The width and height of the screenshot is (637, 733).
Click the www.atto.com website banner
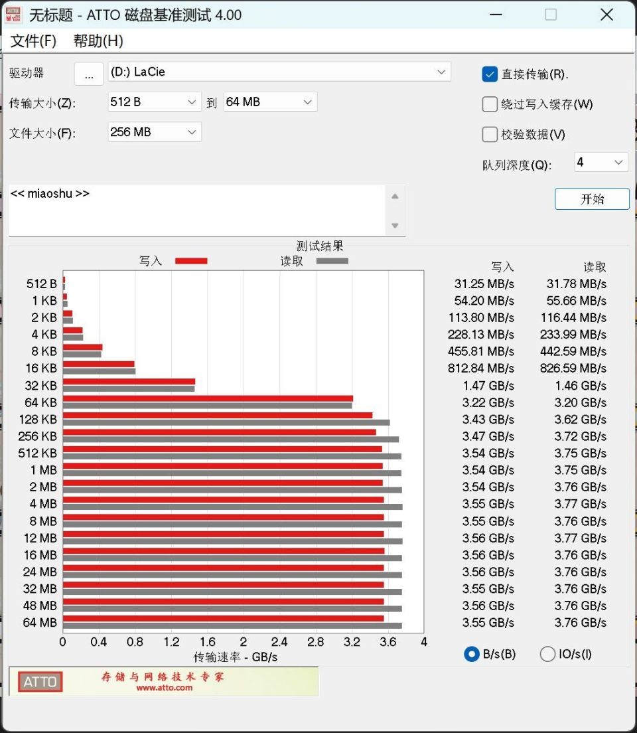[163, 688]
